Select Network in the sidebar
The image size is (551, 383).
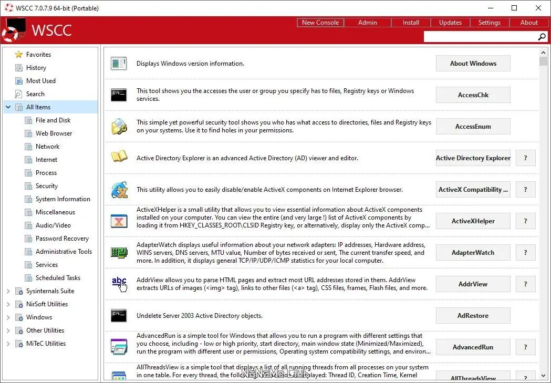(47, 147)
